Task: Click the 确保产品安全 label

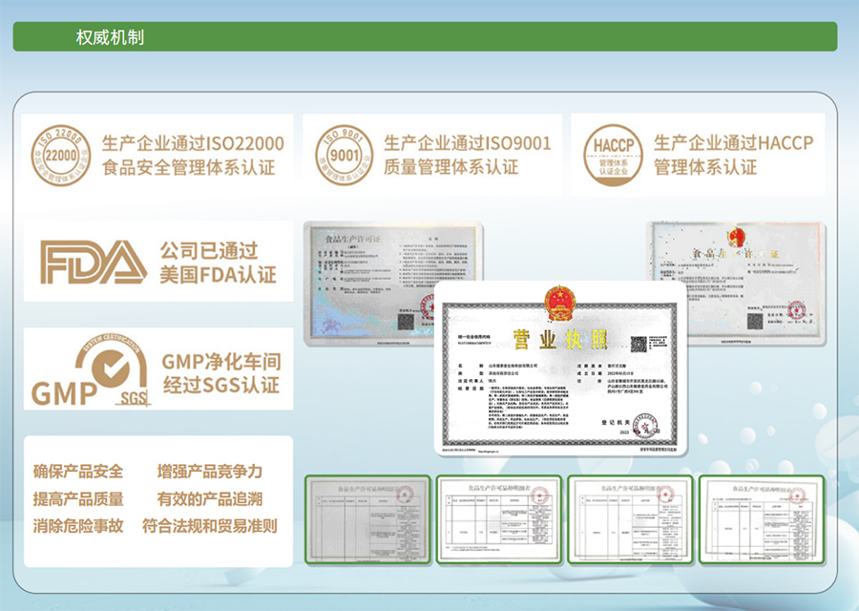Action: (x=78, y=472)
